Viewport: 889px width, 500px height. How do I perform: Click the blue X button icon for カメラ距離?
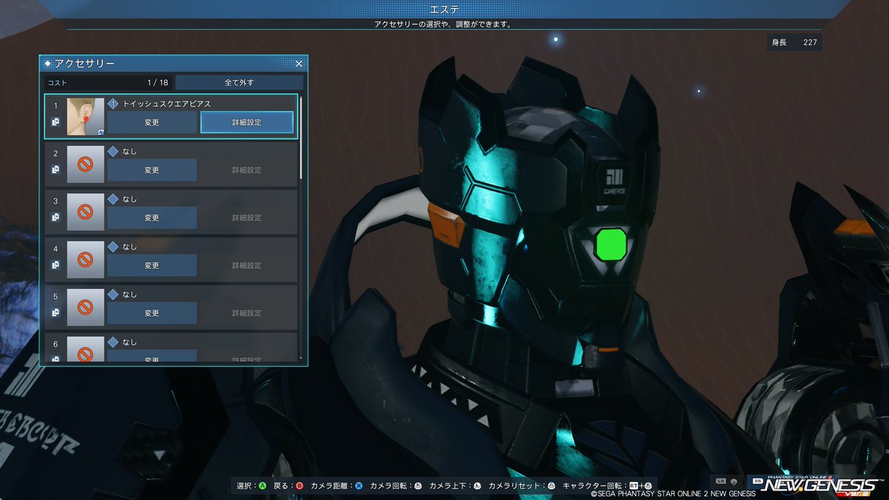pos(359,486)
